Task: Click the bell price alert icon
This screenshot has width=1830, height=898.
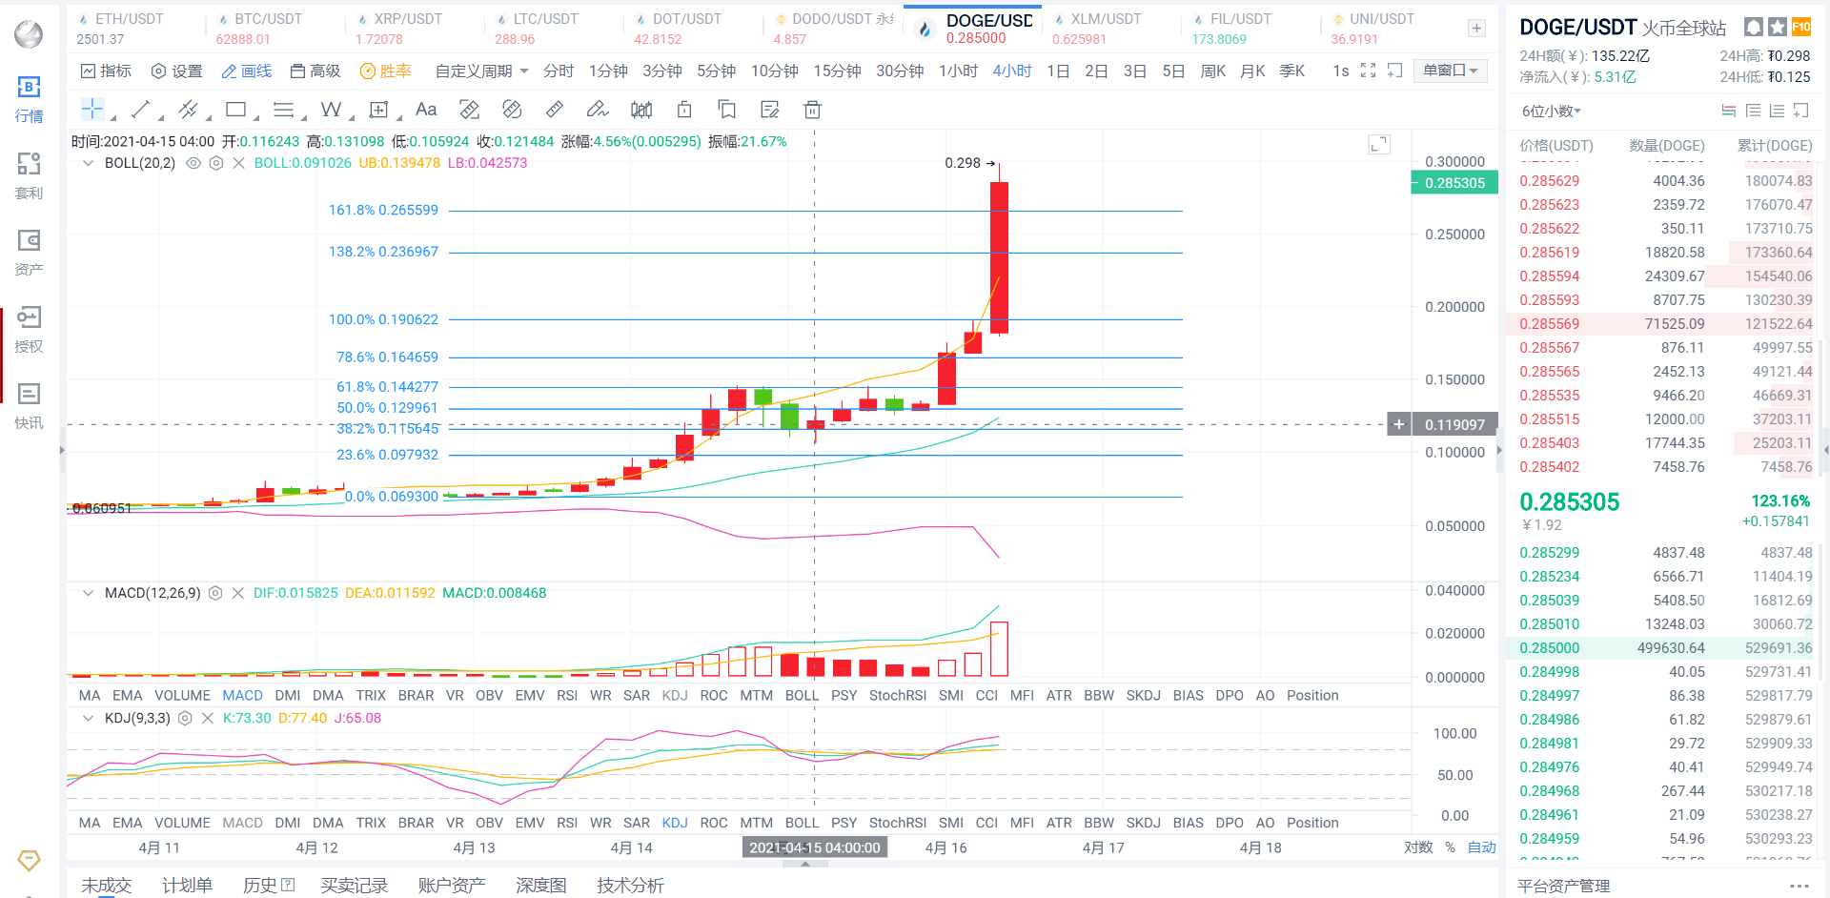Action: point(1753,27)
